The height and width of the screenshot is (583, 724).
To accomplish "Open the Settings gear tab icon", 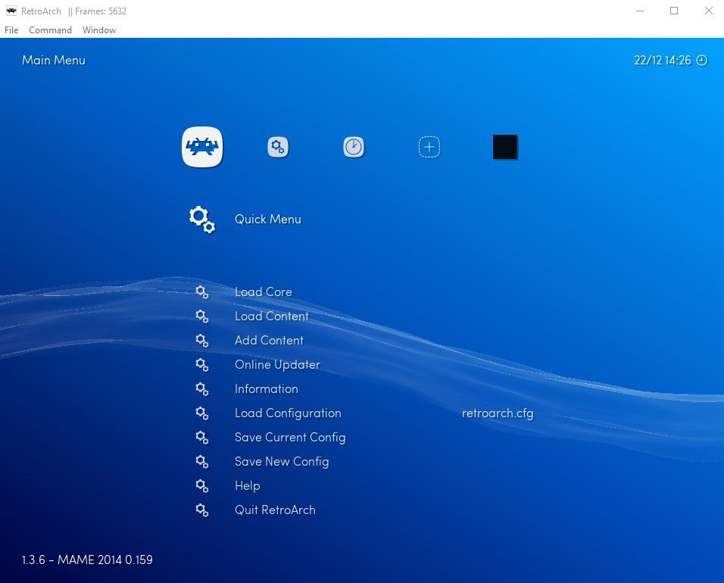I will (278, 147).
